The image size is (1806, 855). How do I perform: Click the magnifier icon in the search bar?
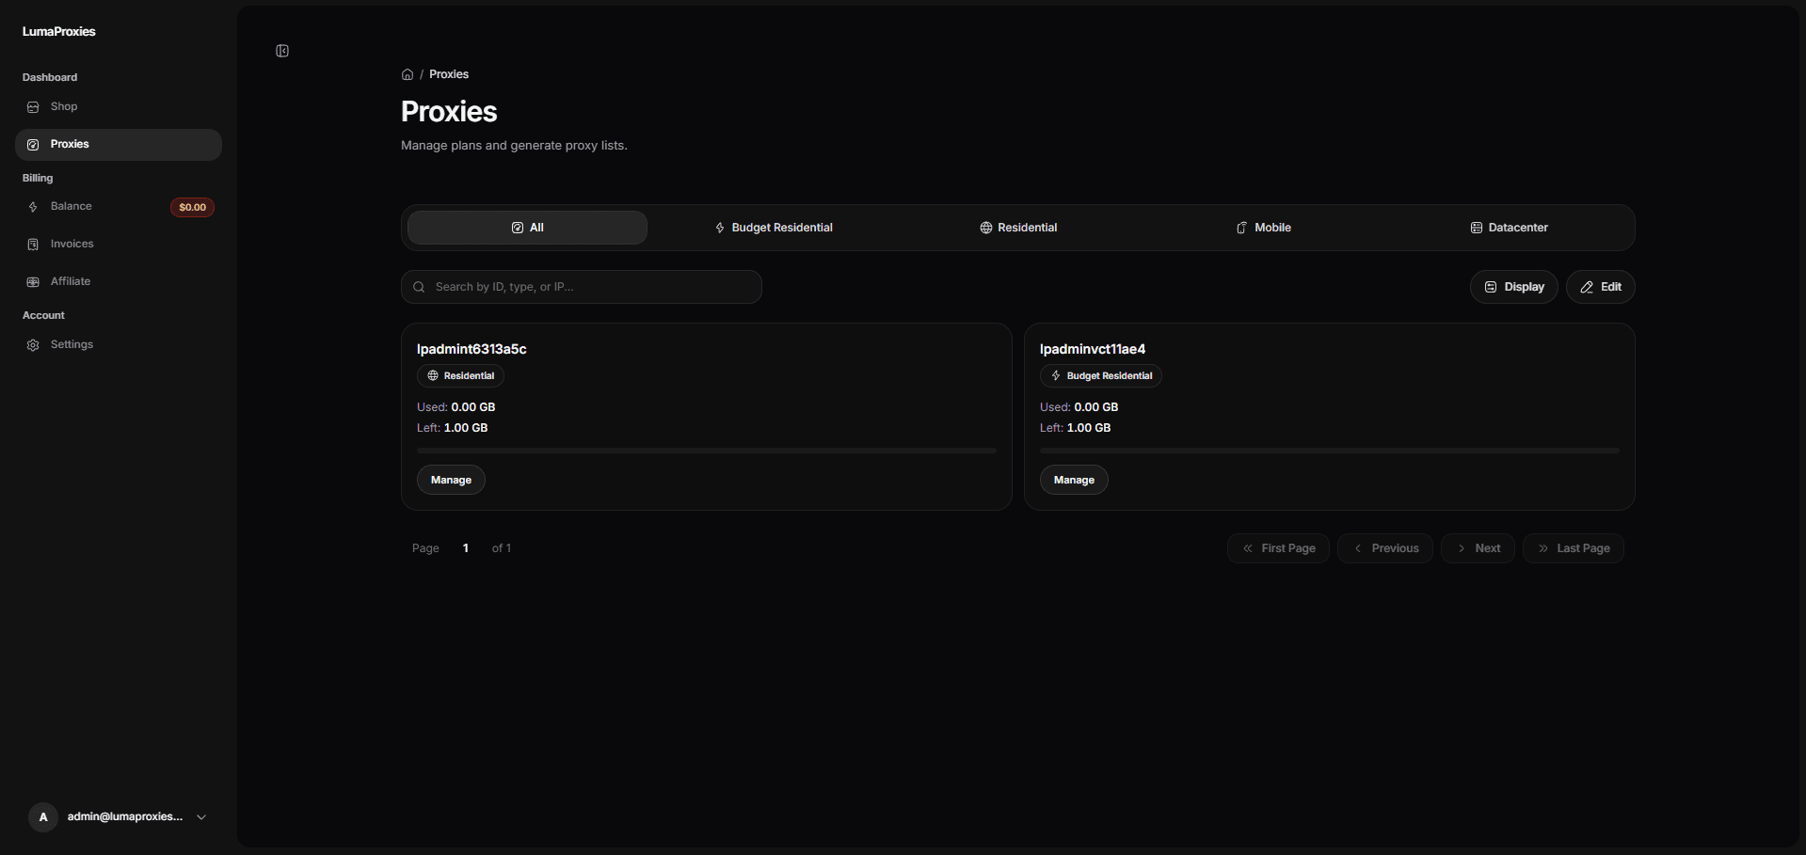click(x=419, y=287)
